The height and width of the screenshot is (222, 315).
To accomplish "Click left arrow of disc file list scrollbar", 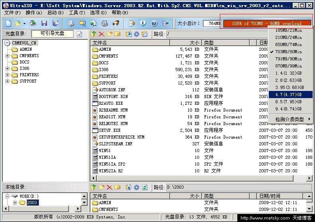I will tap(93, 178).
